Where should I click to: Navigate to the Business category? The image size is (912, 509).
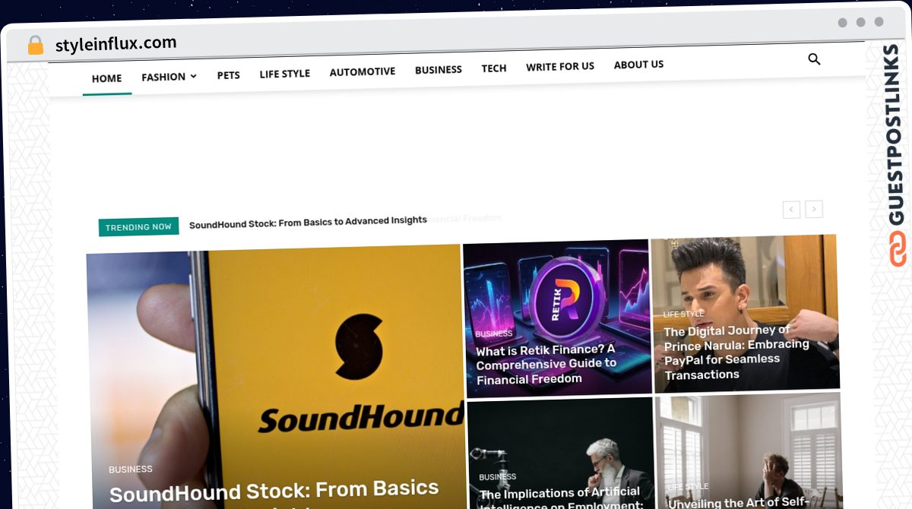point(439,70)
